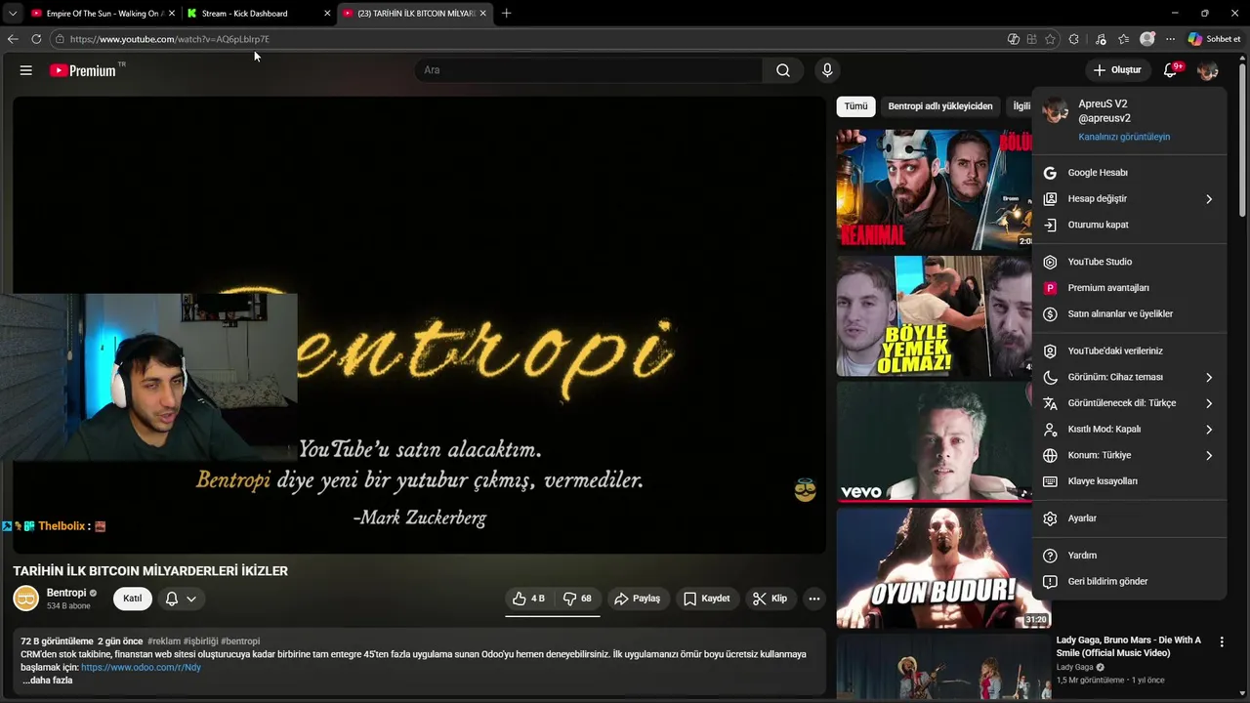
Task: Expand Görünüm: Cihaz teması submenu
Action: [1129, 377]
